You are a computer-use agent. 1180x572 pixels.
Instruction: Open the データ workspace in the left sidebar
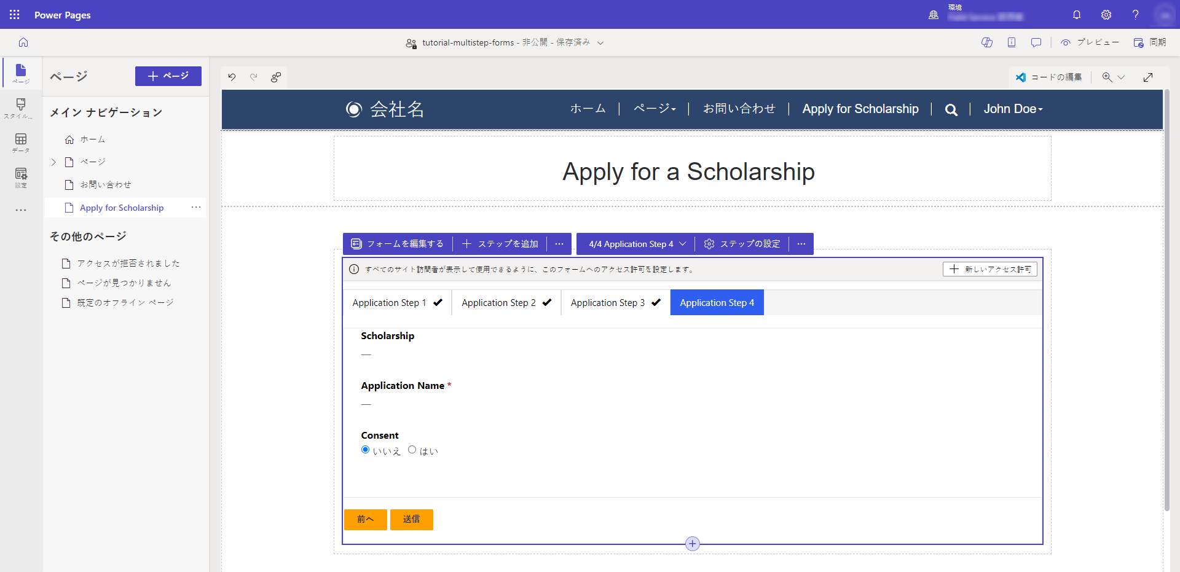tap(20, 143)
